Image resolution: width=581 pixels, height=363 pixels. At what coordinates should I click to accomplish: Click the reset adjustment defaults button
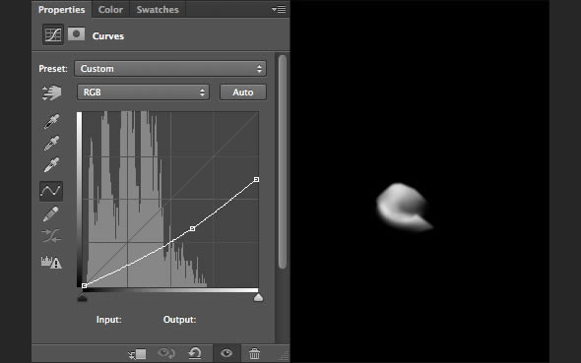195,353
